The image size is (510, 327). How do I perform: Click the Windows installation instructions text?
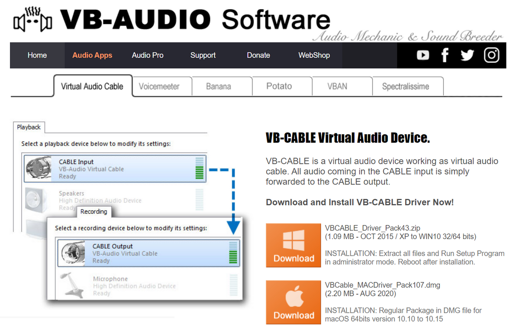click(415, 258)
